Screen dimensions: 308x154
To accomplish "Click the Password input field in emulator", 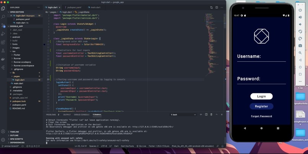I will point(261,79).
